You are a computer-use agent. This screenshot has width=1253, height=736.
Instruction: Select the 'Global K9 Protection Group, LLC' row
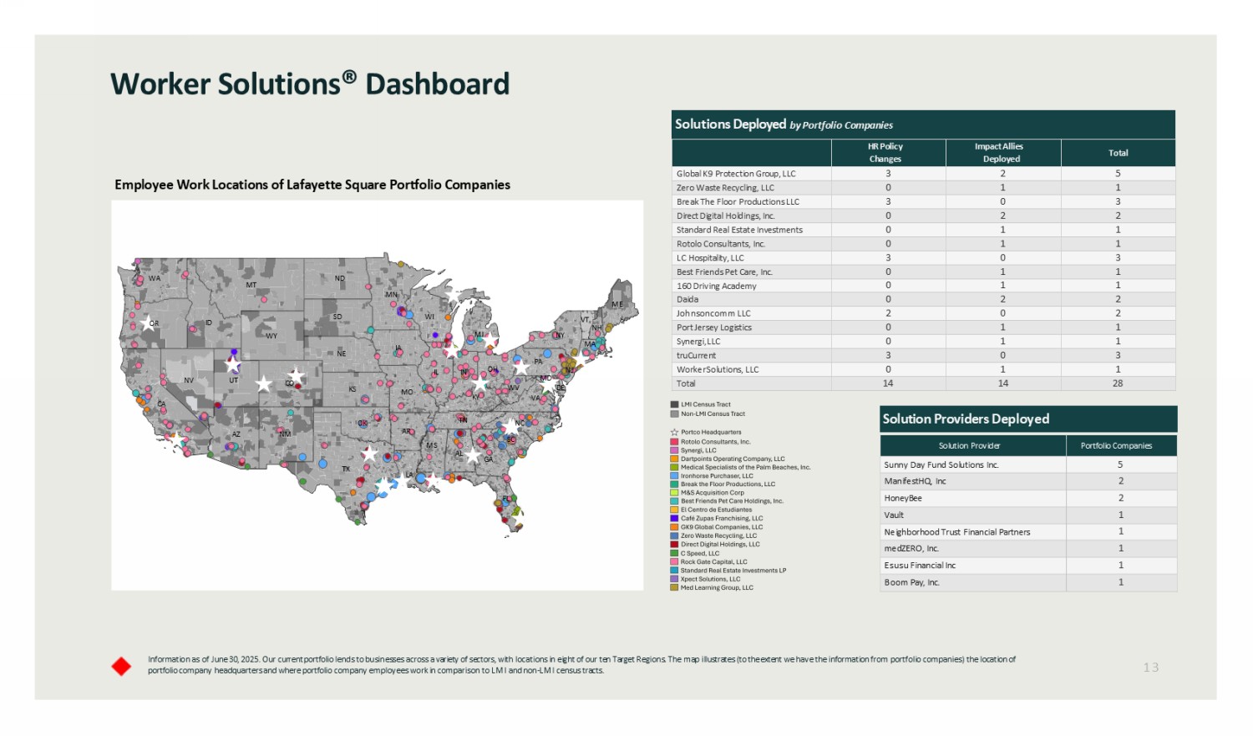pyautogui.click(x=923, y=174)
